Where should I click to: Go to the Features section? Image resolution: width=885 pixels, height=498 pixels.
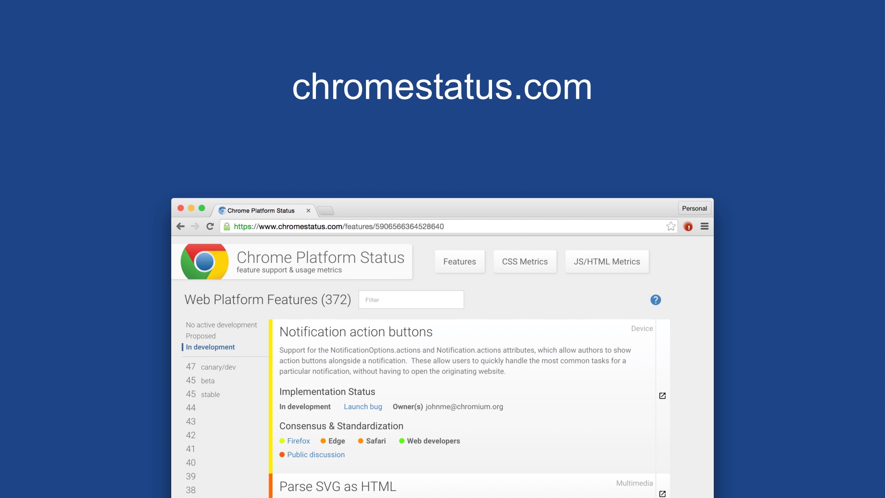coord(459,262)
